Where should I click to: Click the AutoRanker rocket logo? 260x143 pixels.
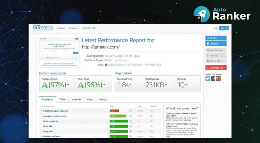(202, 14)
